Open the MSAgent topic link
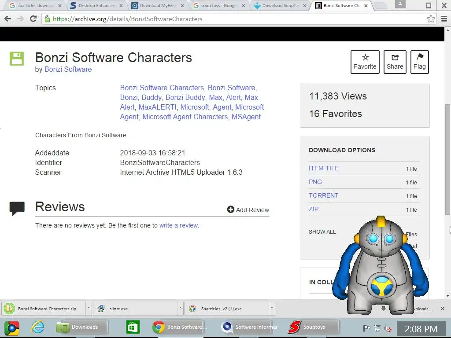451x338 pixels. coord(246,117)
